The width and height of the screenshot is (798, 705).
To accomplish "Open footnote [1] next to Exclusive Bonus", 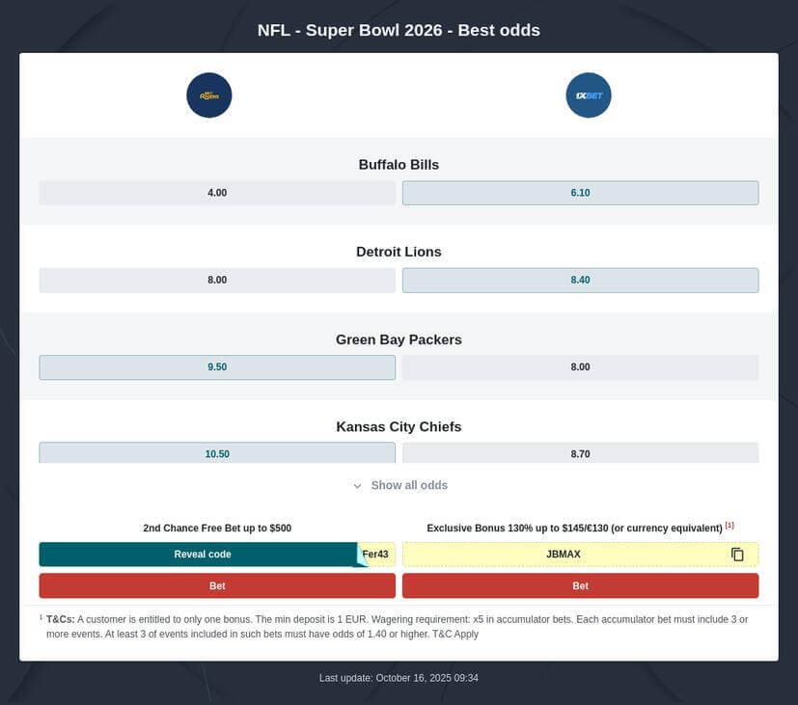I will click(729, 526).
